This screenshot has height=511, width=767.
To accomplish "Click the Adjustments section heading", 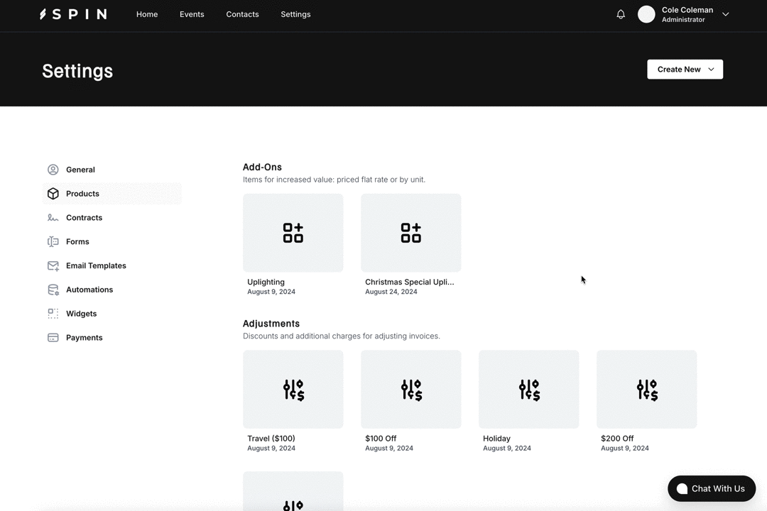I will (x=271, y=324).
